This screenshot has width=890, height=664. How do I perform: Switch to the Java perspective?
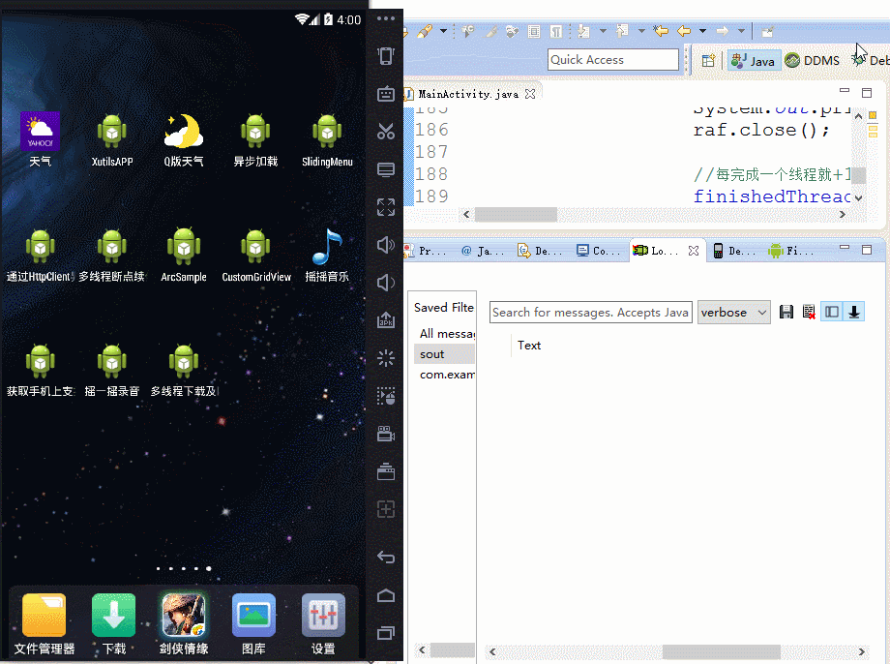tap(753, 61)
